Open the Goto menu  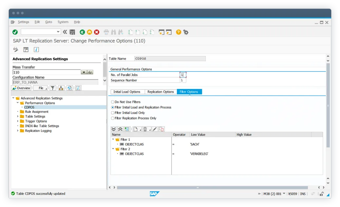pos(48,22)
